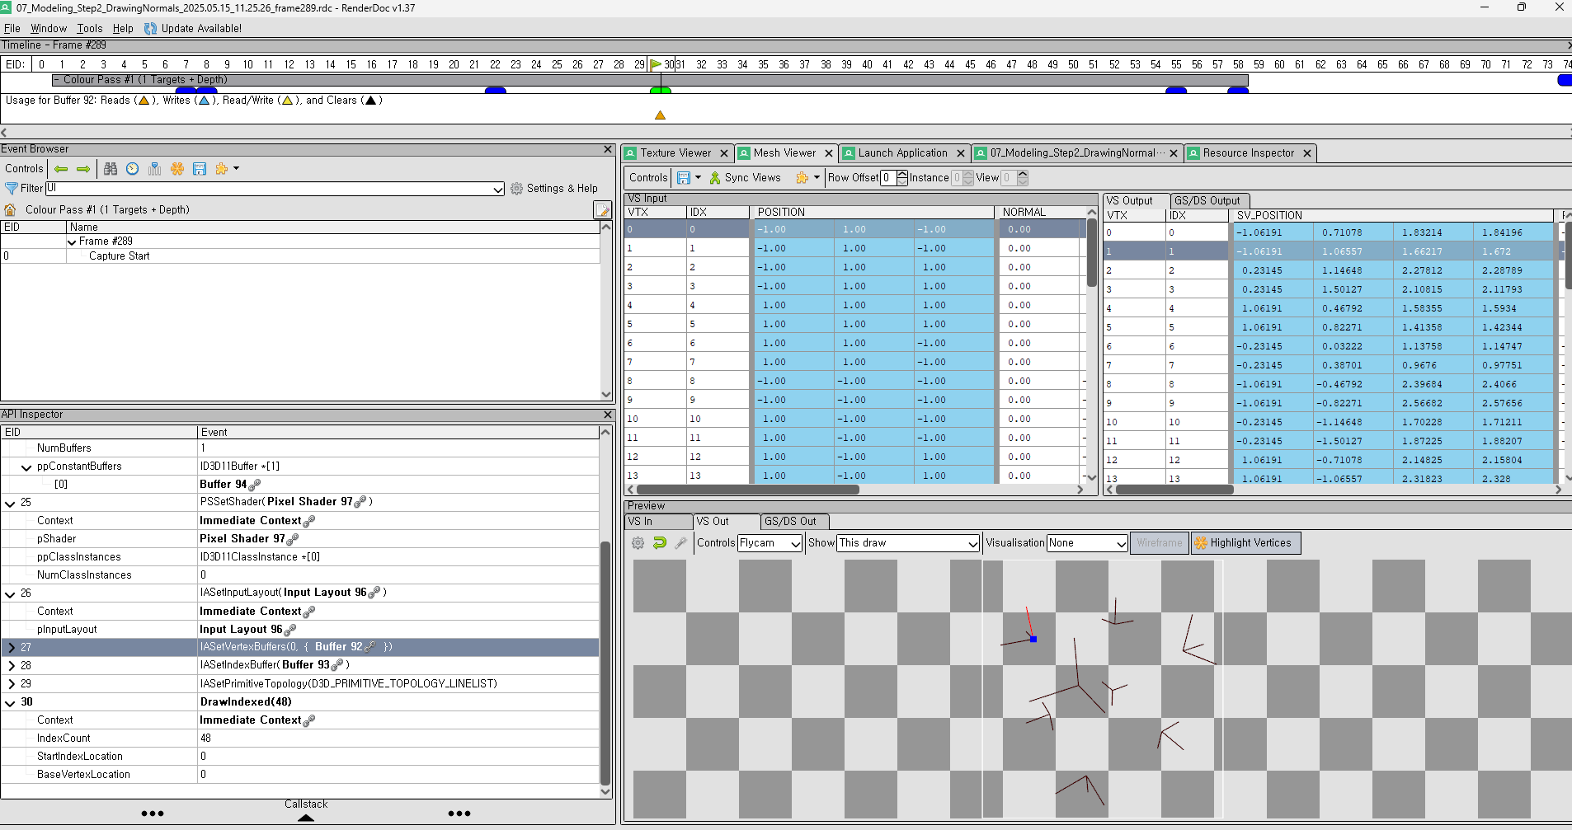The height and width of the screenshot is (830, 1572).
Task: Click the Update Available refresh icon
Action: 151,29
